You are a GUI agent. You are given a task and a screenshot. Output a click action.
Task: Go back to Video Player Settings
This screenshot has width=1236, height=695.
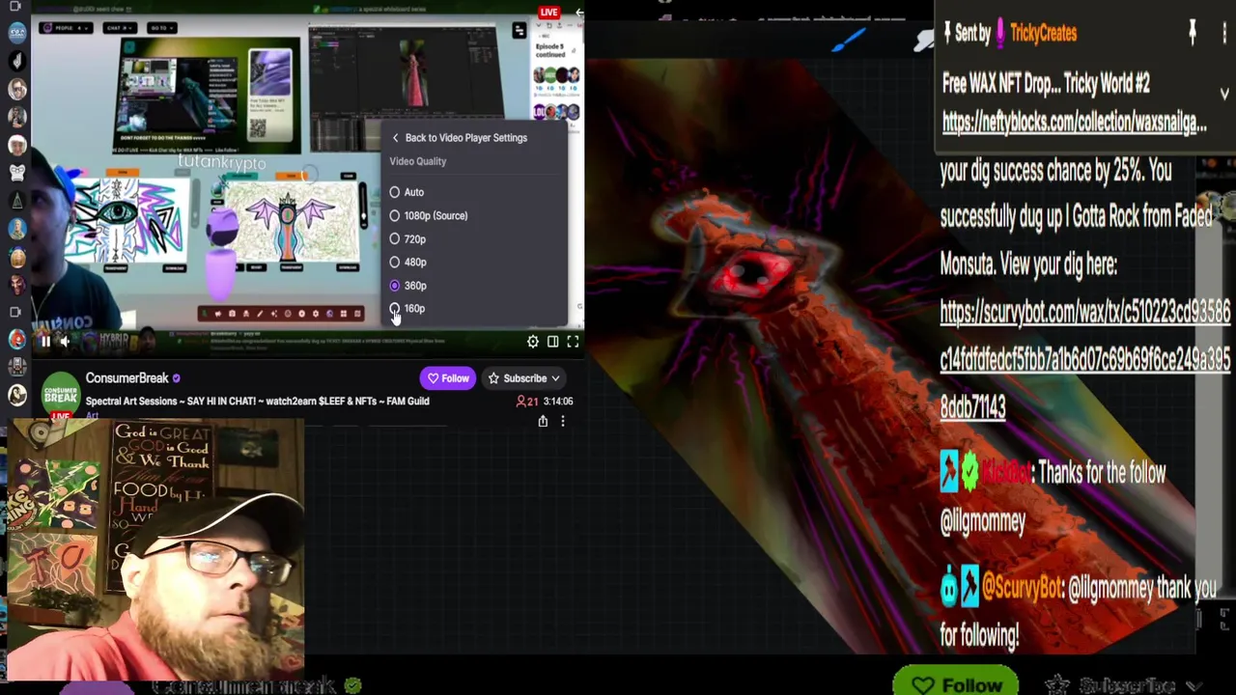click(x=459, y=138)
